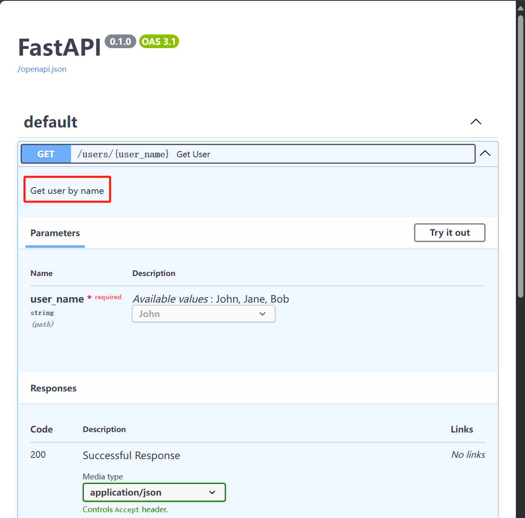Screen dimensions: 525x518
Task: Click the Get user by name description
Action: point(67,191)
